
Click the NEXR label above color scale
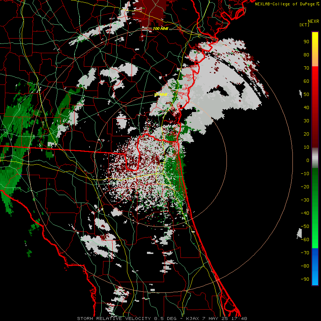(314, 21)
